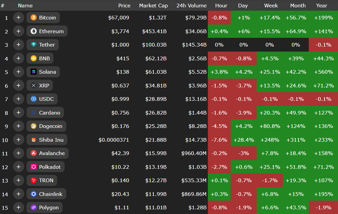
Task: Click the Ethereum logo icon
Action: tap(34, 31)
